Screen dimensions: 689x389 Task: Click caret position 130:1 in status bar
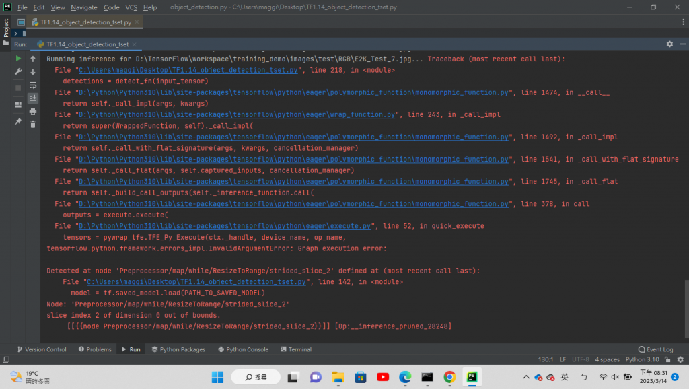[x=546, y=359]
